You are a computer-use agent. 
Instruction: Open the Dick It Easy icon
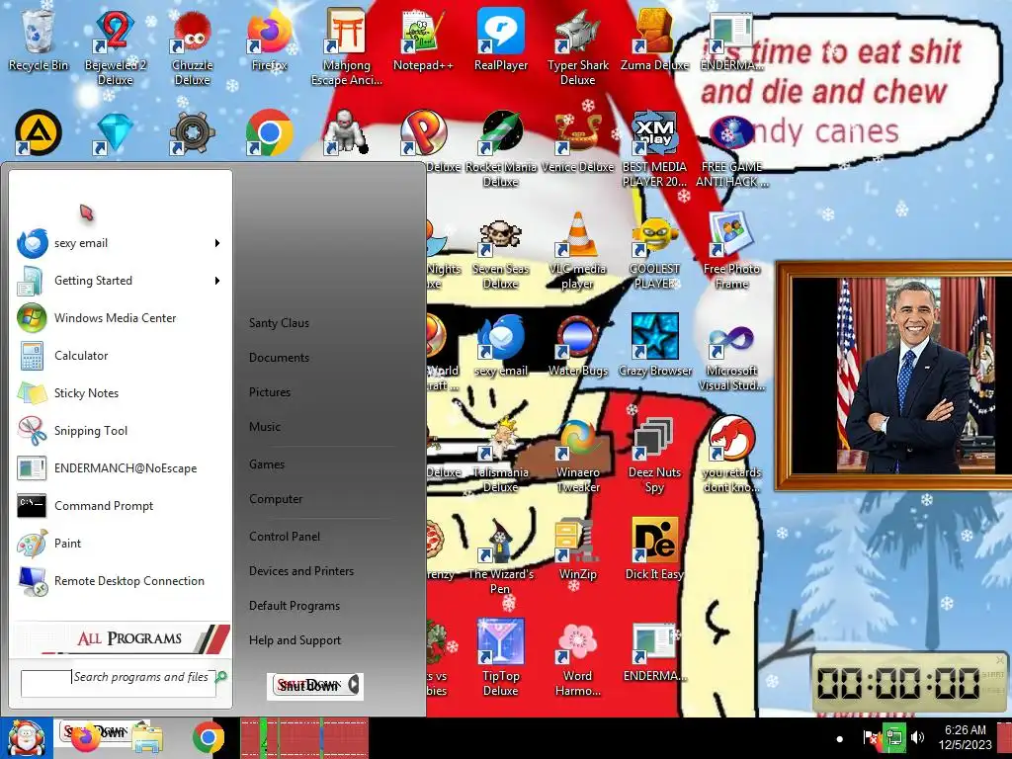pos(654,549)
